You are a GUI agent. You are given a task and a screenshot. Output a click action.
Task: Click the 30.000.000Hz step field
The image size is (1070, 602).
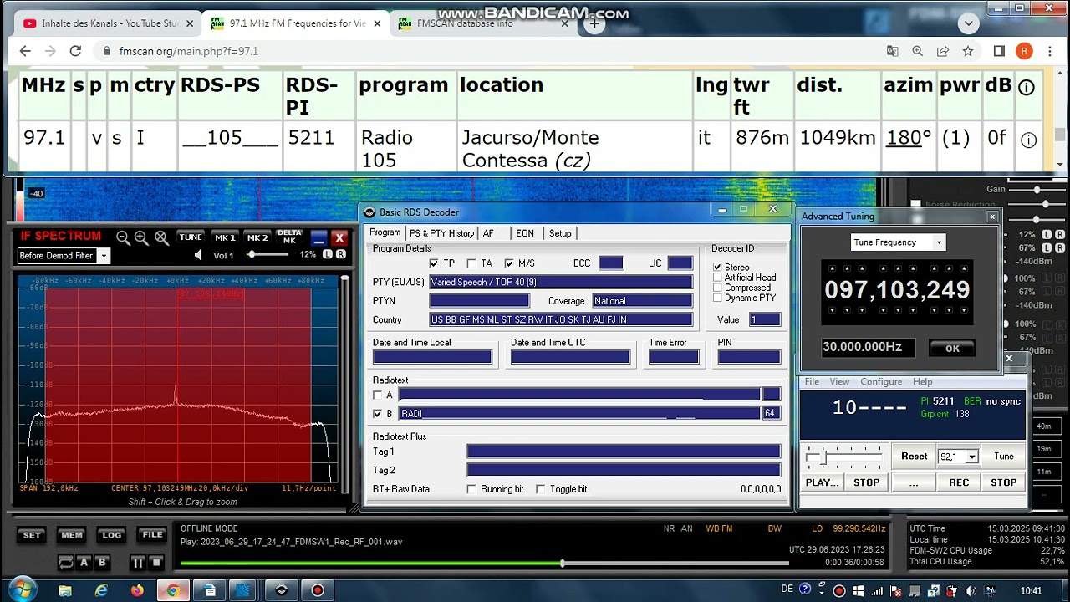868,347
